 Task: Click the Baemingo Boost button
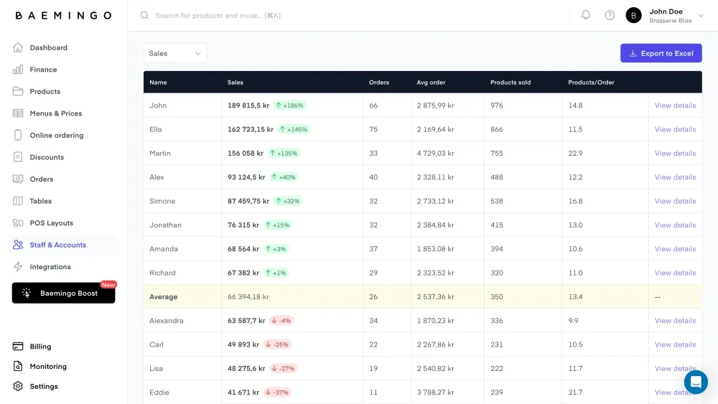pos(63,293)
